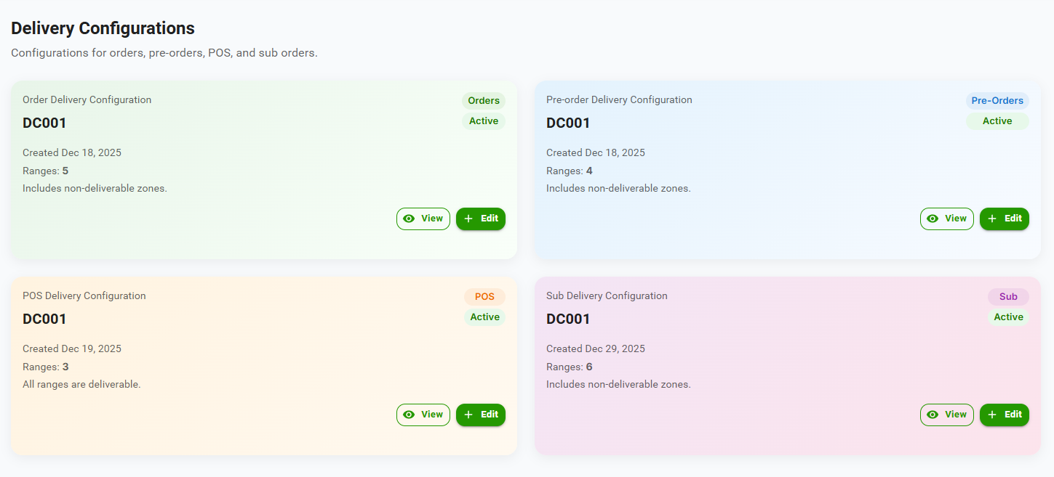
Task: Select the purple Sub badge
Action: tap(1008, 297)
